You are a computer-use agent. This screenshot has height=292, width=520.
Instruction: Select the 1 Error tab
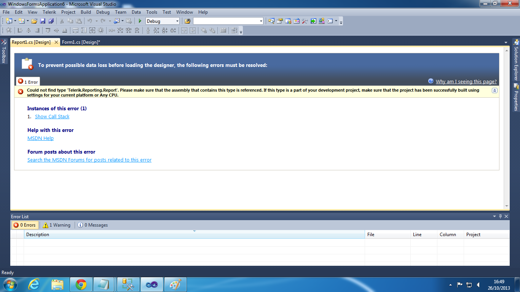tap(28, 81)
